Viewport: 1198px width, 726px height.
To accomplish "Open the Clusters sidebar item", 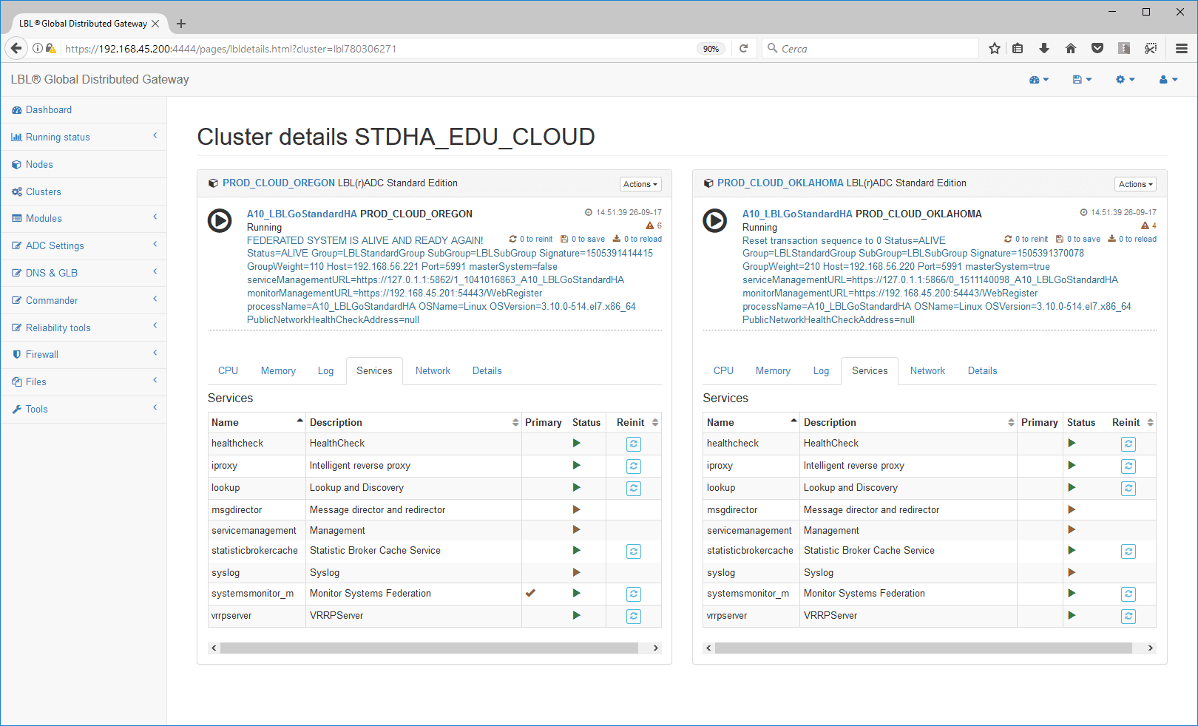I will pyautogui.click(x=84, y=191).
